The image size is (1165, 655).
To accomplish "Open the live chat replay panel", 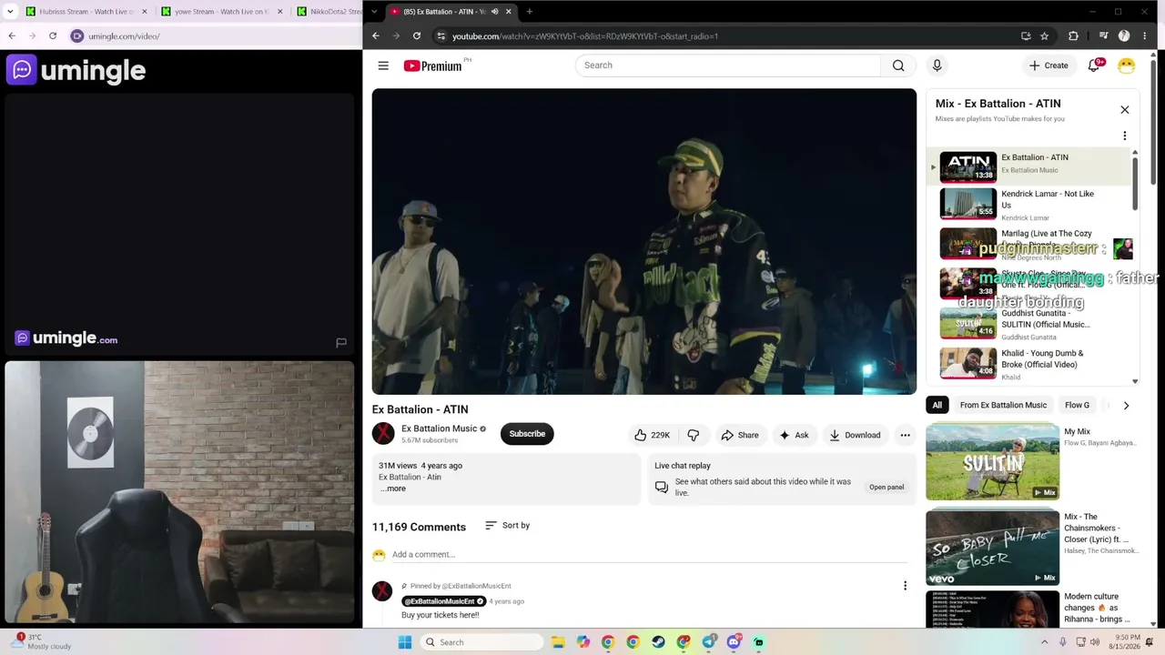I will coord(886,487).
